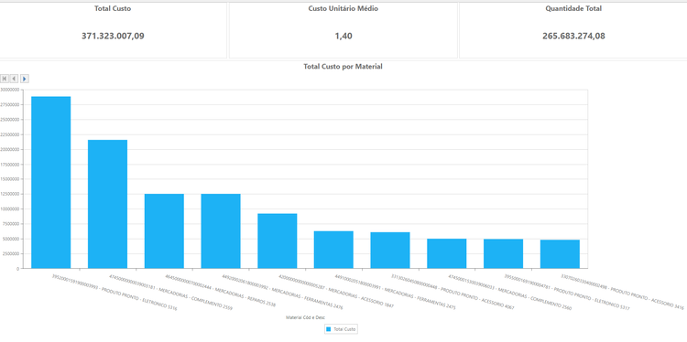Image resolution: width=687 pixels, height=342 pixels.
Task: Advance to next chart page arrow
Action: [x=25, y=79]
